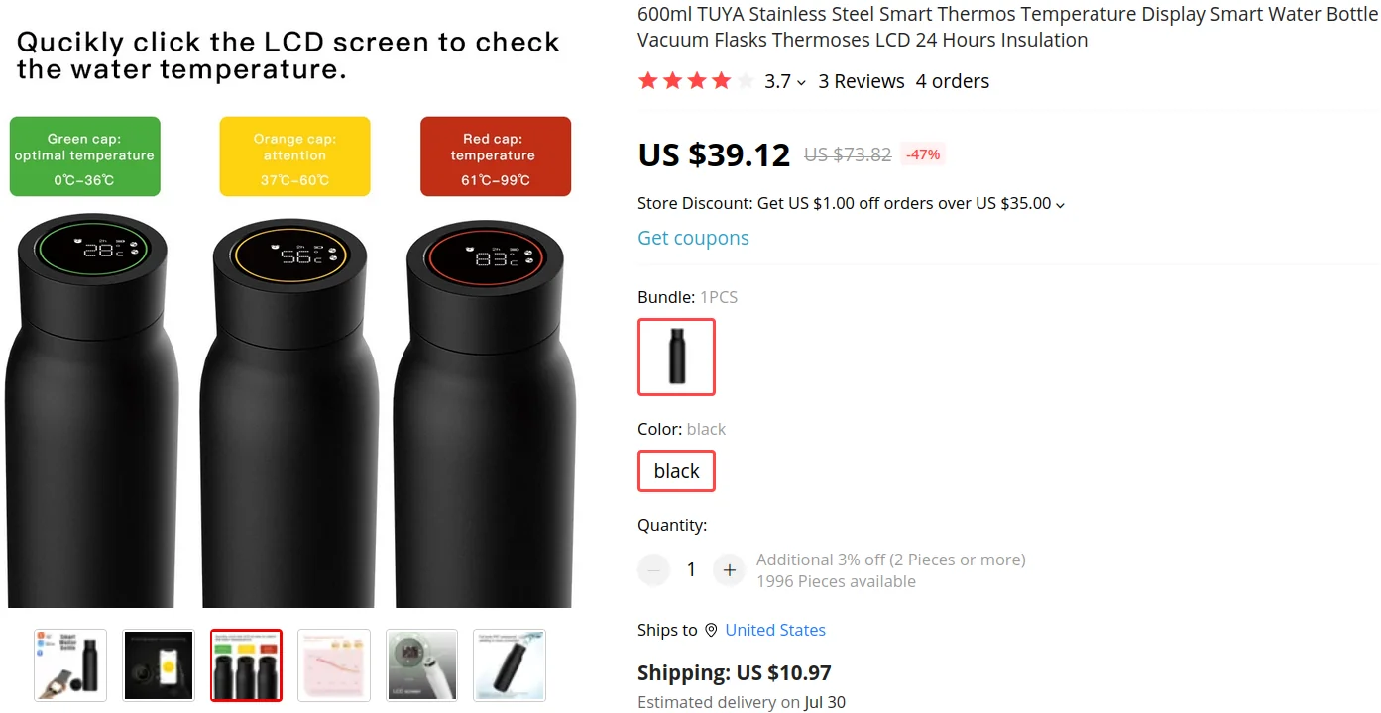This screenshot has width=1381, height=713.
Task: Click the quantity input showing 1
Action: coord(691,569)
